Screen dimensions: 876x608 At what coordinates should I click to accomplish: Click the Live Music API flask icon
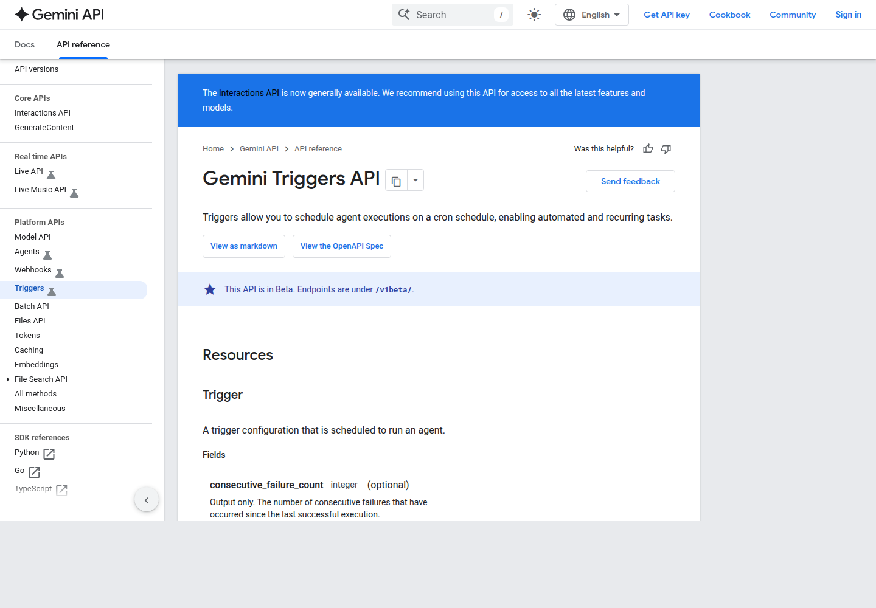(x=74, y=193)
